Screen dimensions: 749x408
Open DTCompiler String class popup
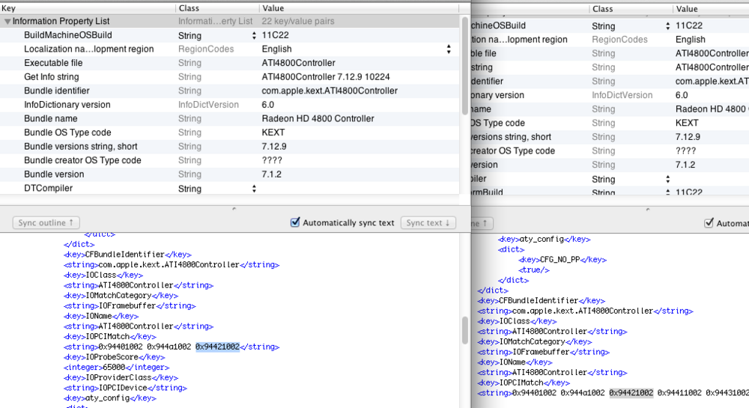tap(254, 189)
